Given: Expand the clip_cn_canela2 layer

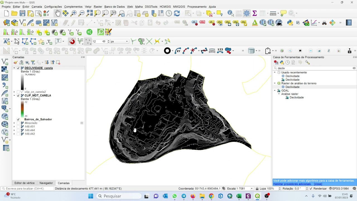Looking at the screenshot, I should click(14, 92).
